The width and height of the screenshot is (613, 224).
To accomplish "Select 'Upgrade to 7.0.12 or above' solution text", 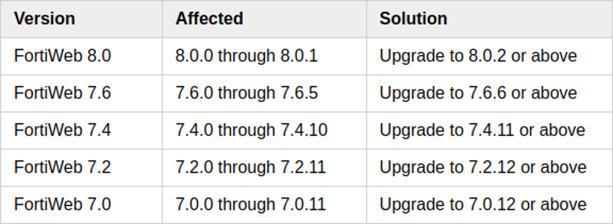I will coord(483,205).
